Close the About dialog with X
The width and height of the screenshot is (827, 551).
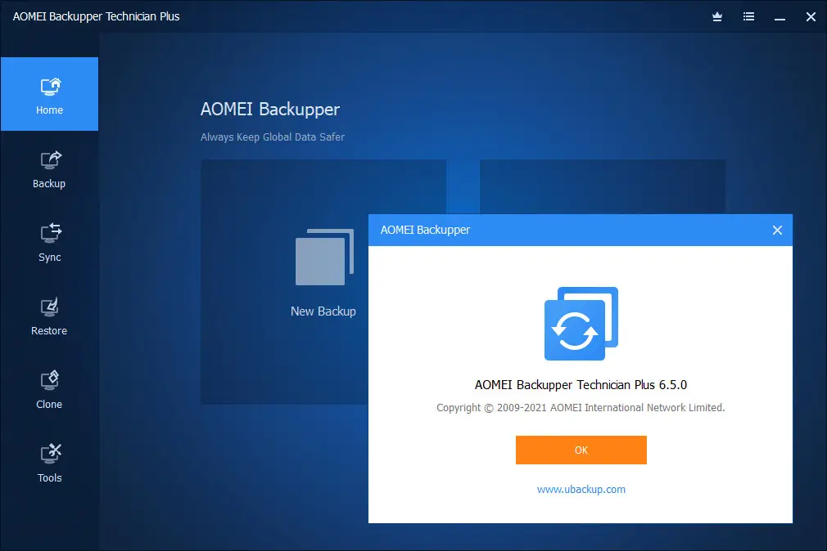click(x=777, y=231)
